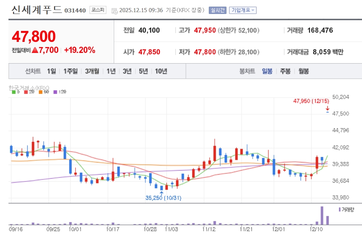This screenshot has width=362, height=240.
Task: Click the green 5-day moving average swatch
Action: 14,92
